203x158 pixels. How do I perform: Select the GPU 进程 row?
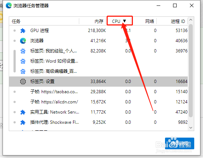coord(98,31)
